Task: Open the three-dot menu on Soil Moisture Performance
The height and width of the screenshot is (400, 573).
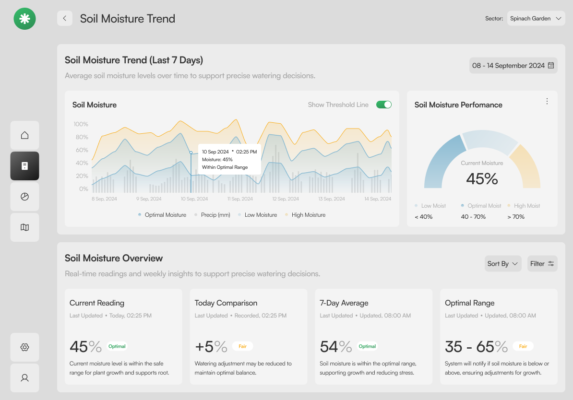Action: point(547,101)
